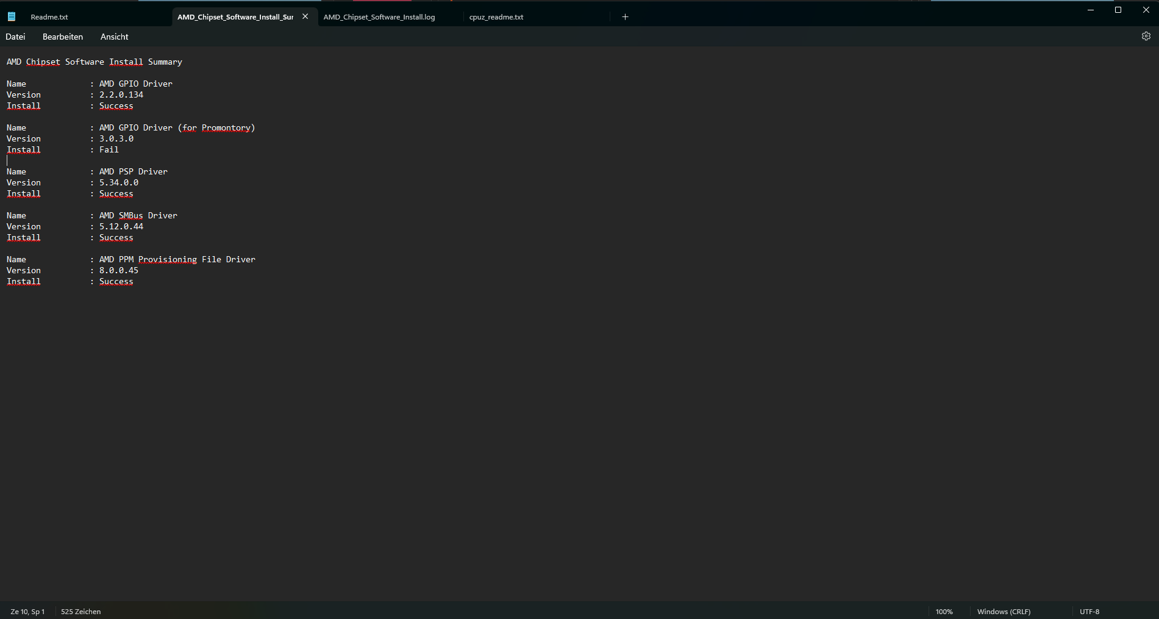This screenshot has width=1159, height=619.
Task: Close the Notepad window
Action: pyautogui.click(x=1146, y=10)
